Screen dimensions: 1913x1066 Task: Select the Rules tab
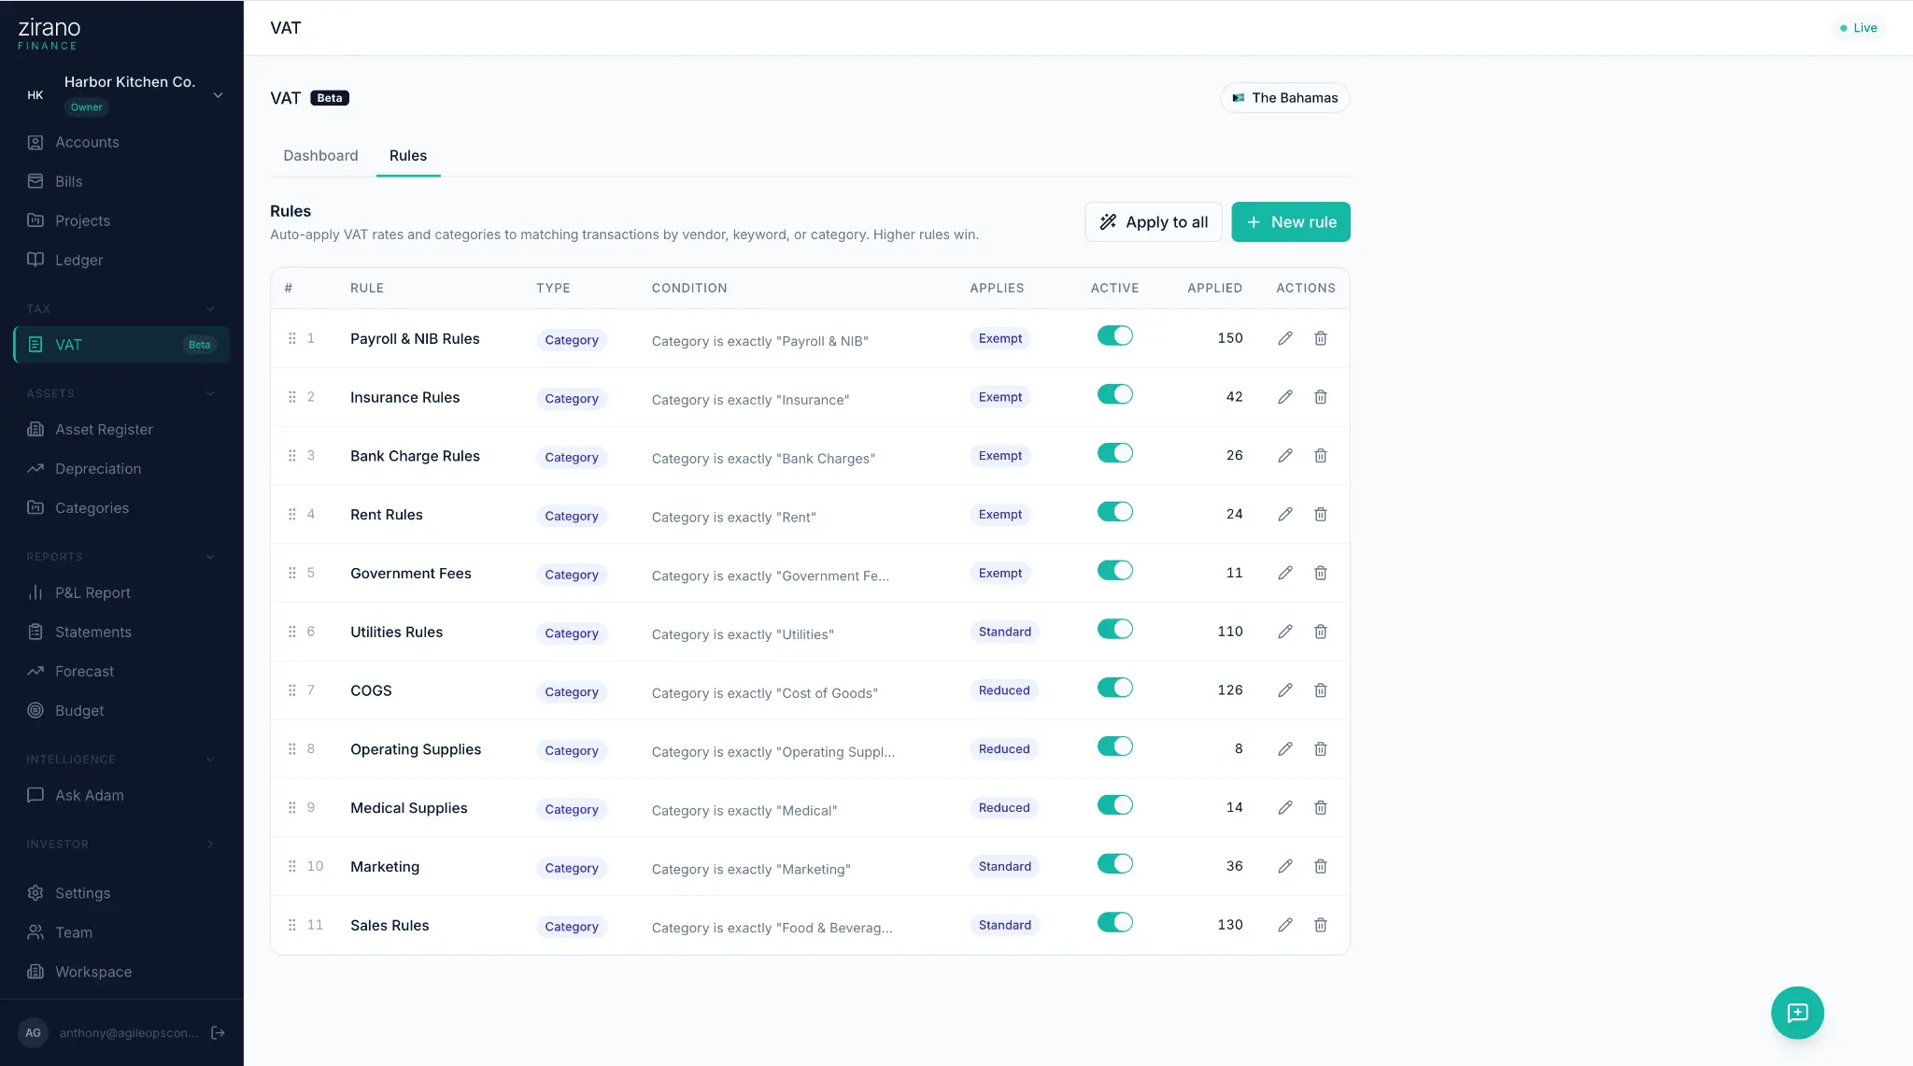tap(408, 156)
